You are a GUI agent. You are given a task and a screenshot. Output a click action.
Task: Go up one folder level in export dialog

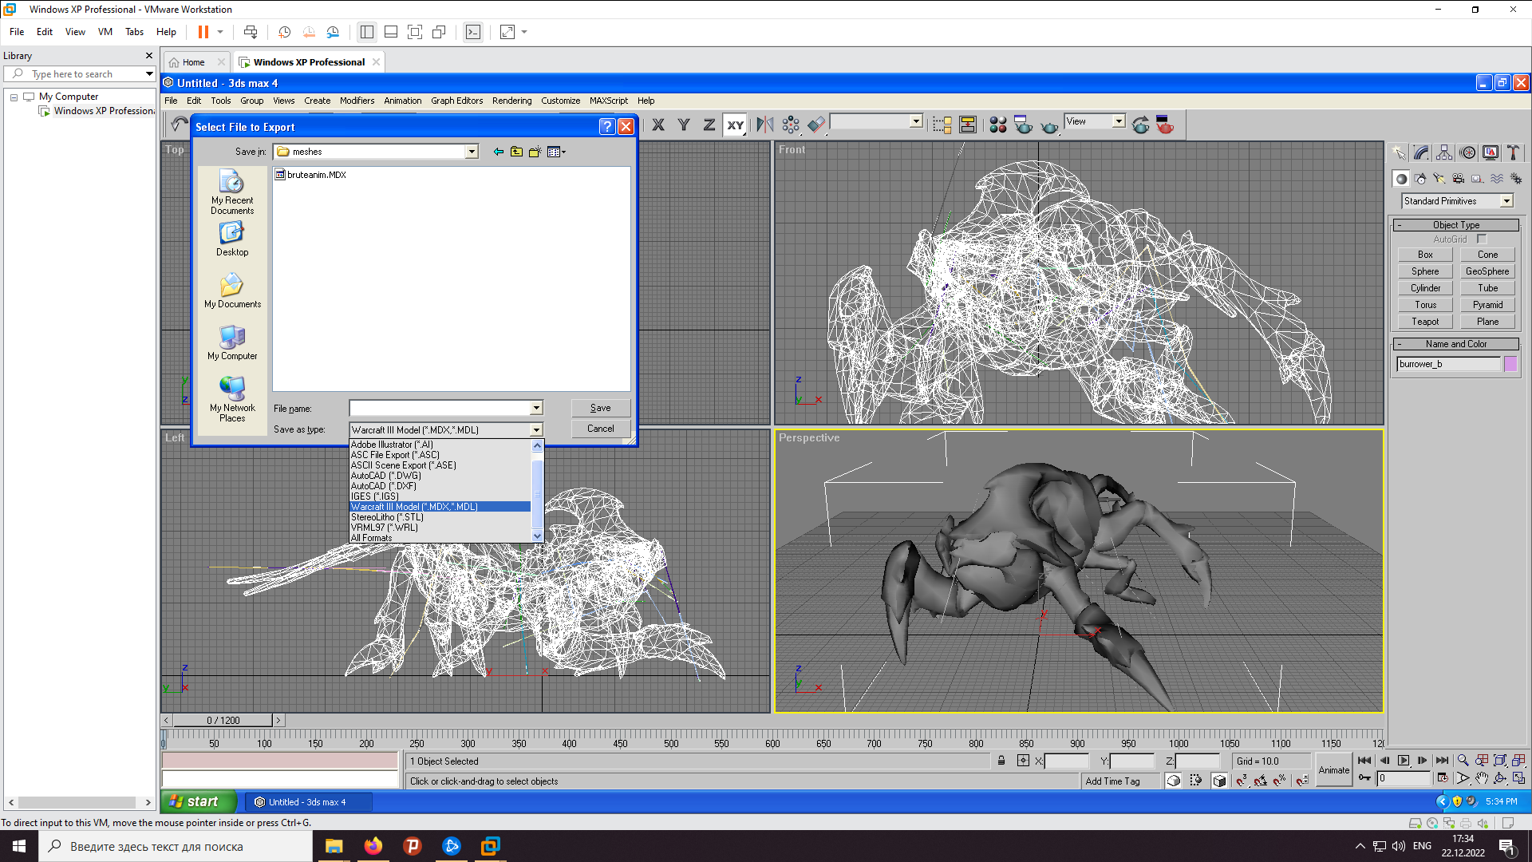[x=516, y=152]
